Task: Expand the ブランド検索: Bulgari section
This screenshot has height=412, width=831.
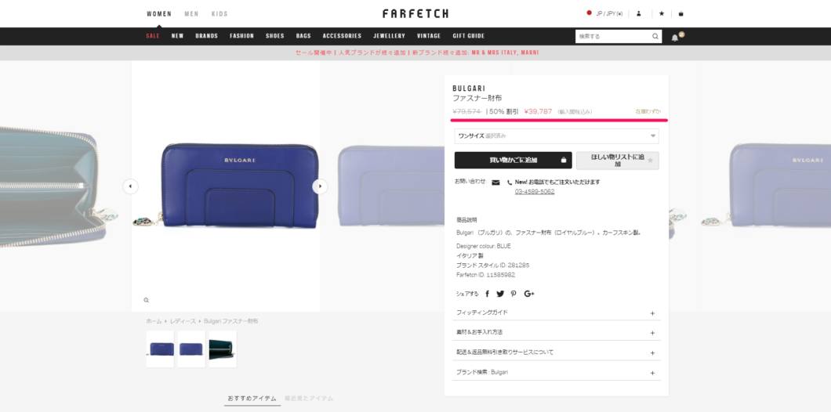Action: [x=557, y=373]
